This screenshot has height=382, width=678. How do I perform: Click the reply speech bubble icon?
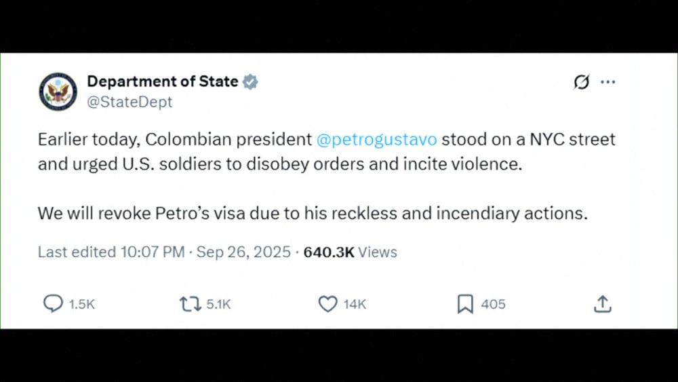tap(53, 304)
